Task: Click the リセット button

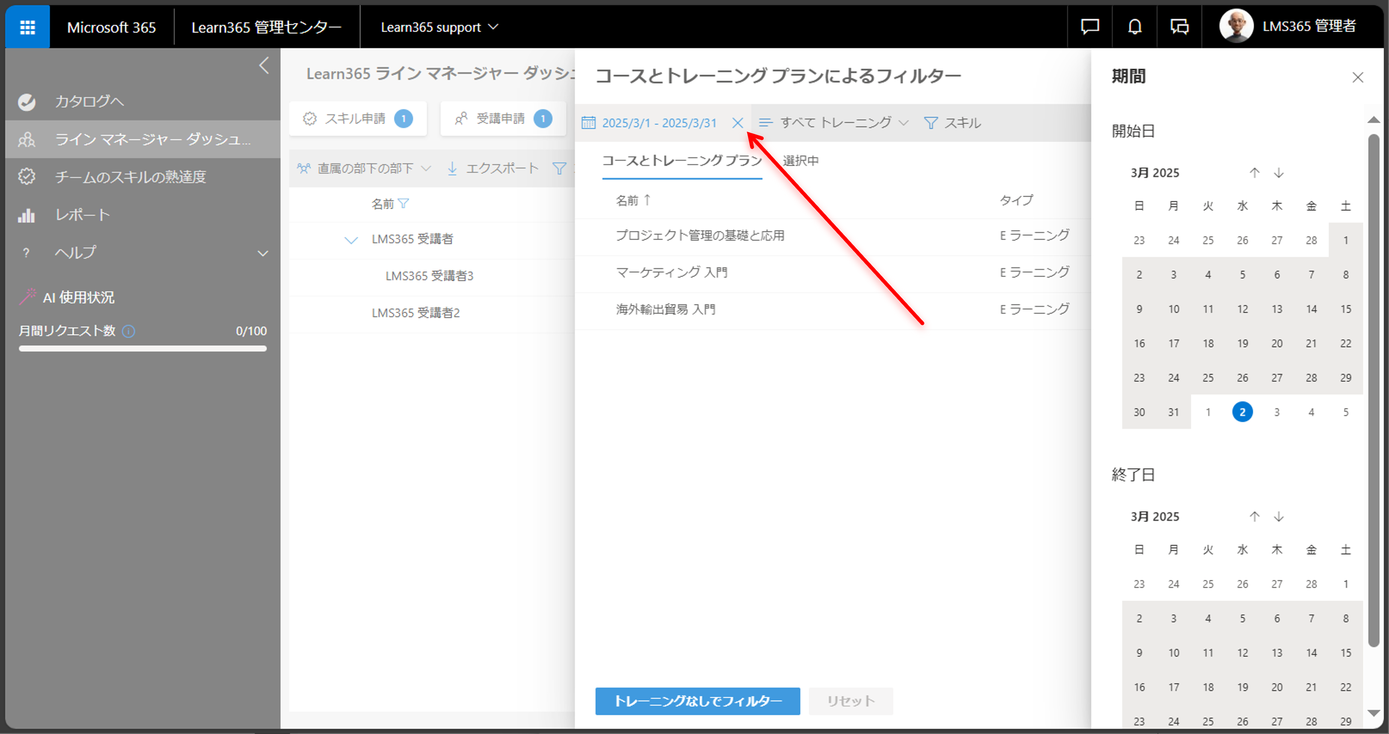Action: click(851, 701)
